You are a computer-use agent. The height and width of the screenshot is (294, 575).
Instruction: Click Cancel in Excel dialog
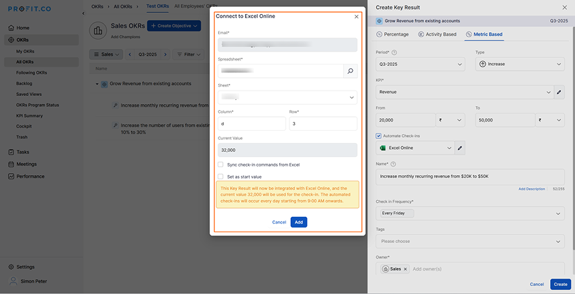coord(279,222)
